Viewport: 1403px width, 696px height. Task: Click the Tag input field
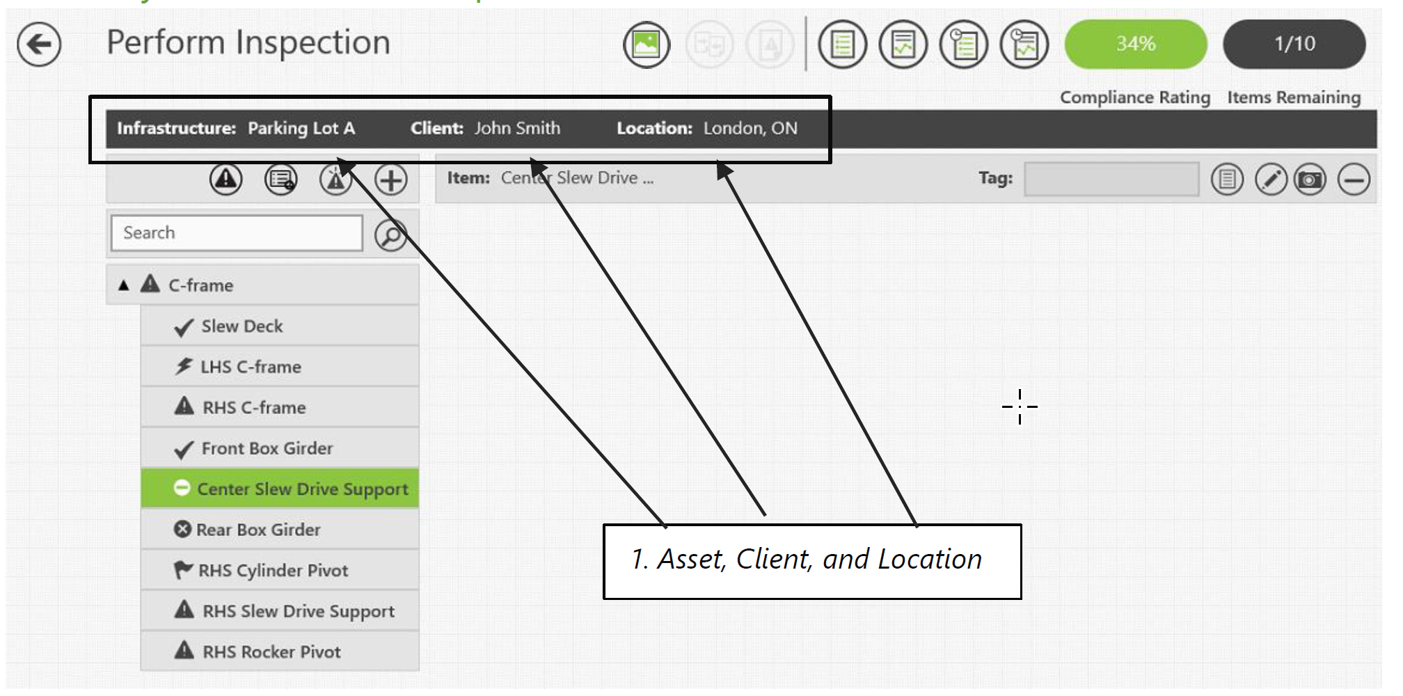click(1111, 180)
